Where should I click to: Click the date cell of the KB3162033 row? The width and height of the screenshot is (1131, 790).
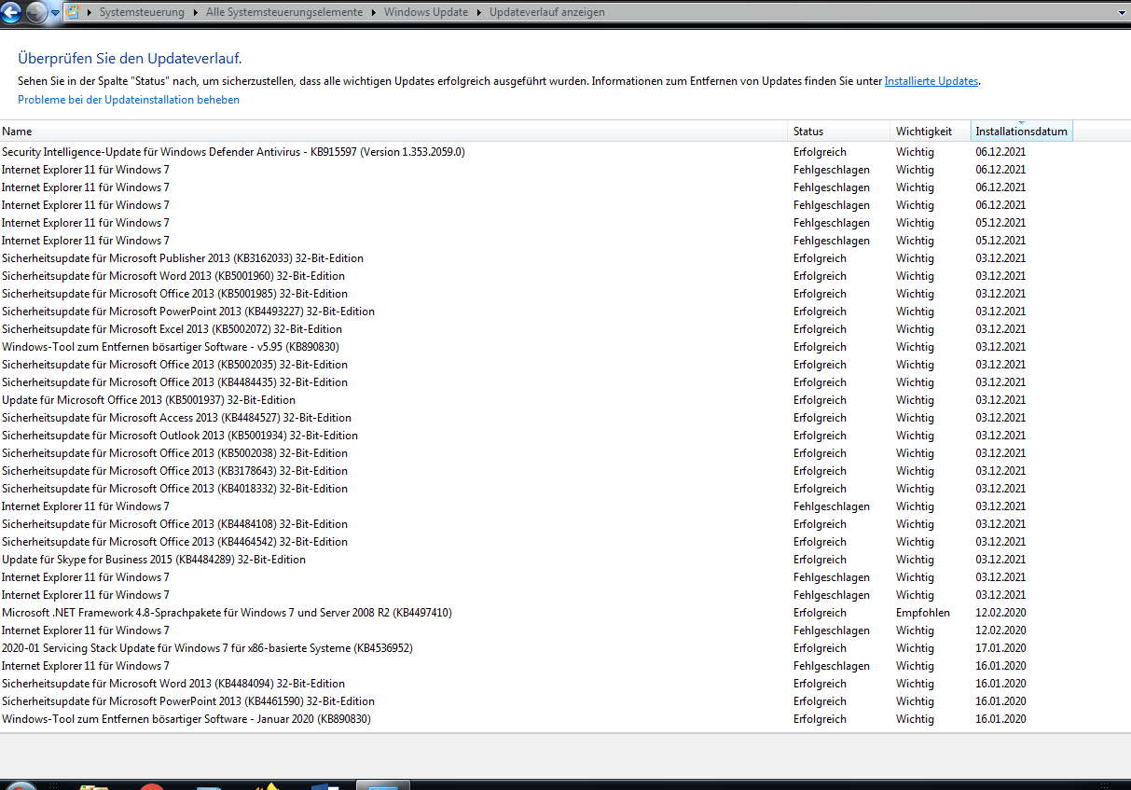point(1000,258)
